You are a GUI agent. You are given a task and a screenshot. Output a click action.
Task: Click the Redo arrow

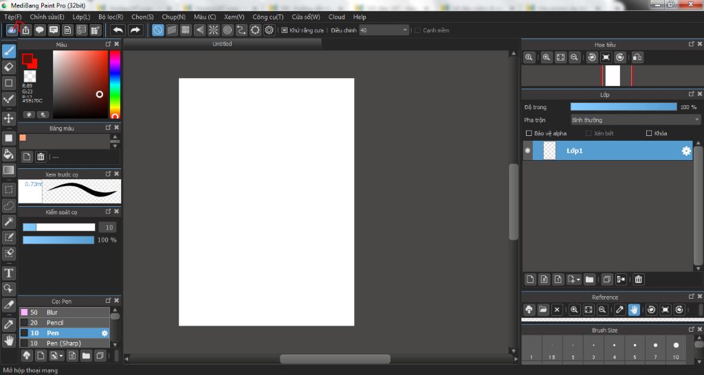pyautogui.click(x=135, y=30)
